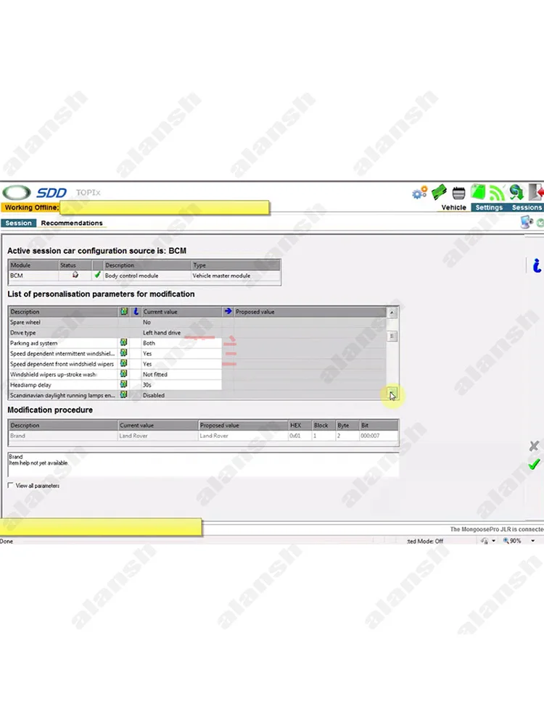Open the Settings tab
The height and width of the screenshot is (725, 544).
(489, 207)
